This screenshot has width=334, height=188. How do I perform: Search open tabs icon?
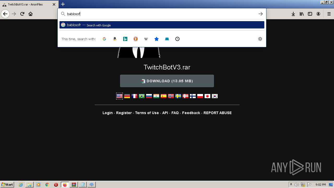tap(167, 39)
